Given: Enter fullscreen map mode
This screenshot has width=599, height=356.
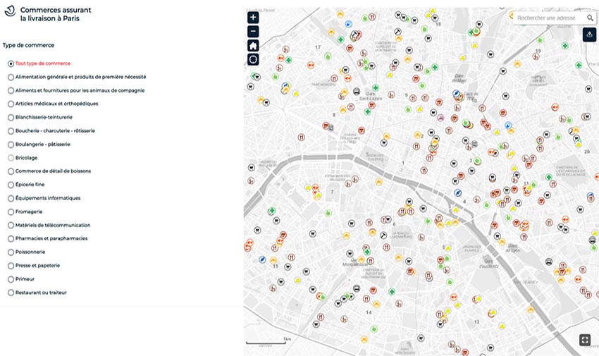Looking at the screenshot, I should [x=585, y=340].
